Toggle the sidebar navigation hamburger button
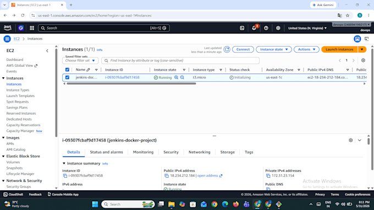374x210 pixels. click(7, 39)
